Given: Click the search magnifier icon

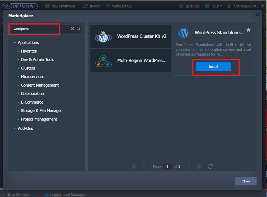Looking at the screenshot, I should (x=78, y=28).
